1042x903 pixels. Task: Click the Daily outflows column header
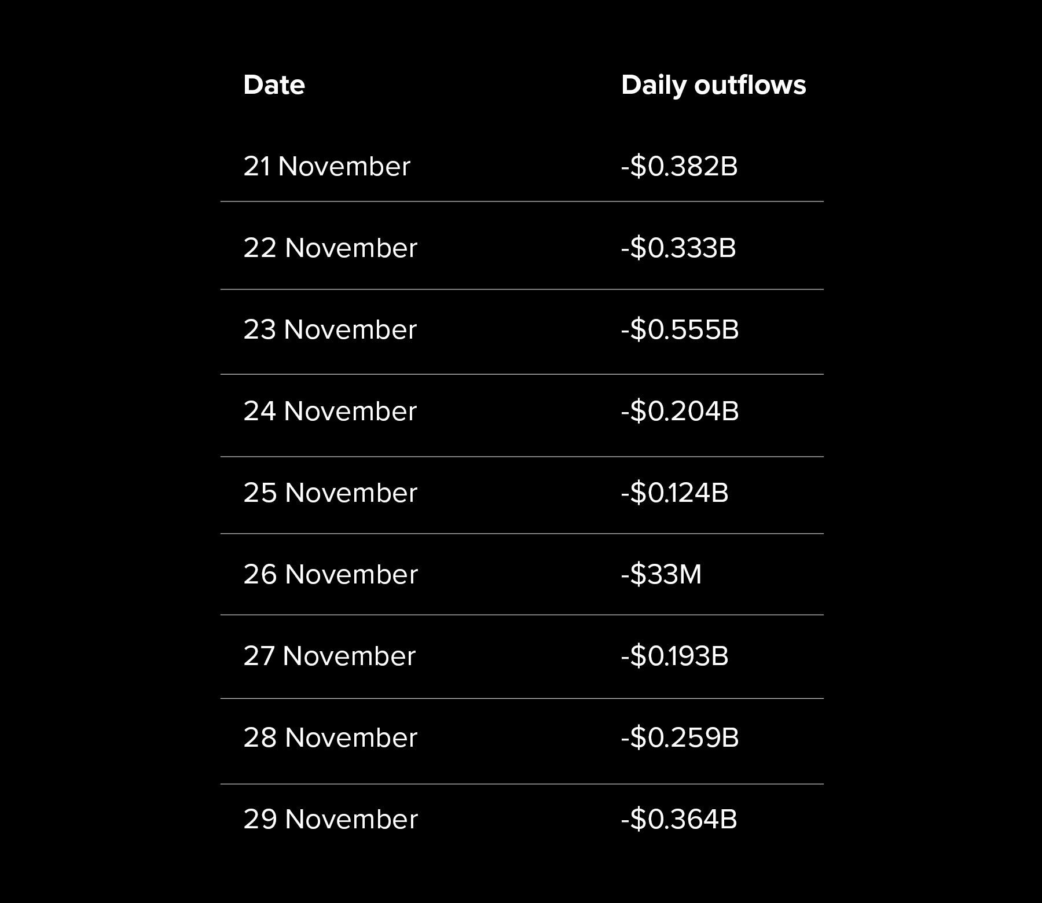(x=713, y=85)
